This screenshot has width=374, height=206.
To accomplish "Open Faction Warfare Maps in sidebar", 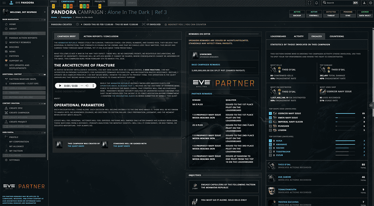I will [23, 79].
